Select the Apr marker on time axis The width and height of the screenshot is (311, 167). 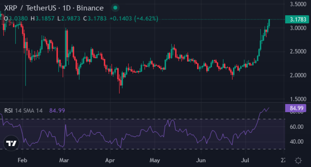(x=110, y=160)
